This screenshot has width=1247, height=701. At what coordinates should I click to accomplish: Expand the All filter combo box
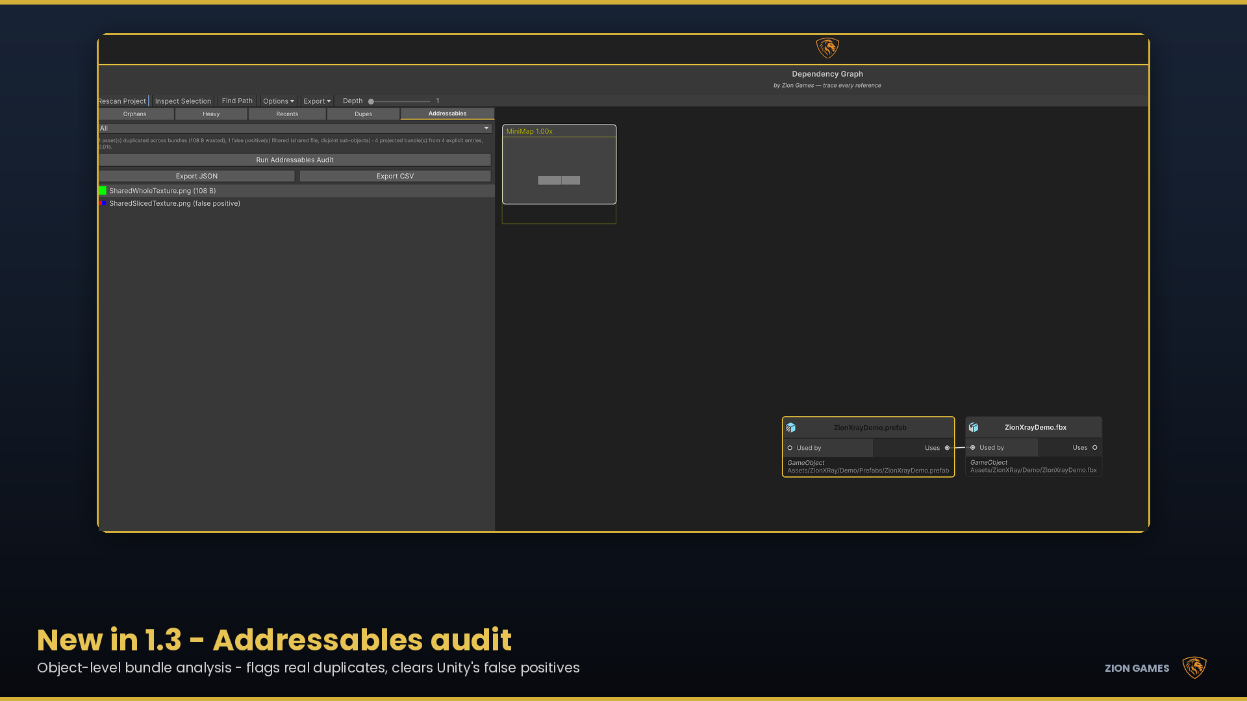(x=295, y=129)
